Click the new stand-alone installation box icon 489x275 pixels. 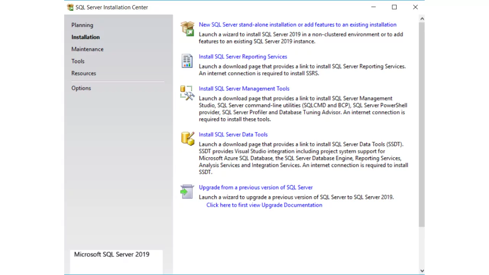pos(188,29)
